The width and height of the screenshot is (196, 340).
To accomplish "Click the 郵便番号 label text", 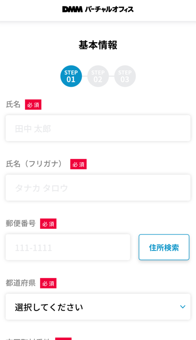I will tap(20, 223).
